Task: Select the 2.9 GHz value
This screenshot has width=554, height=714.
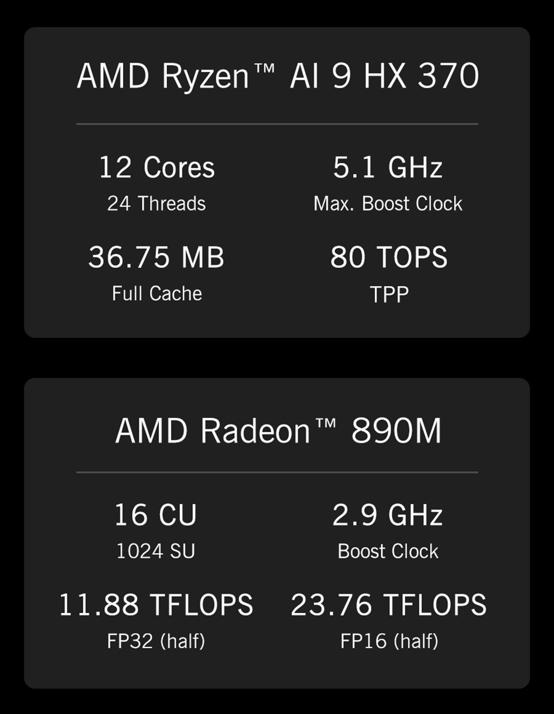Action: (x=388, y=515)
